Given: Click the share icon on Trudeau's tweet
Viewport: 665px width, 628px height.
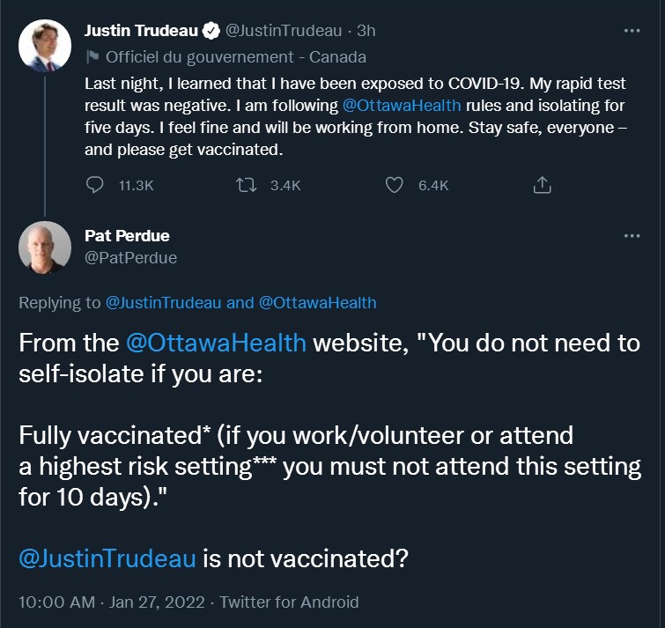Looking at the screenshot, I should tap(543, 185).
